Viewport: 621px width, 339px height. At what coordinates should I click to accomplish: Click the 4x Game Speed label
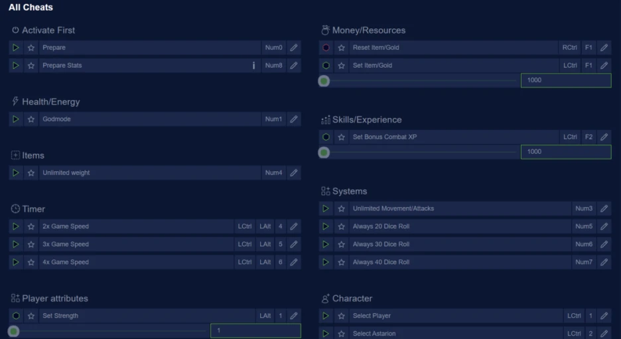tap(66, 262)
